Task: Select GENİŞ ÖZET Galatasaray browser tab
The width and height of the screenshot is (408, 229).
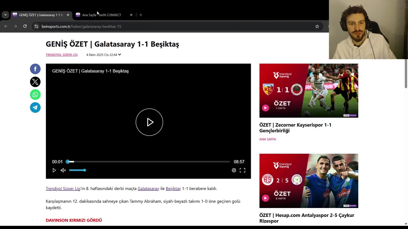Action: [x=41, y=15]
